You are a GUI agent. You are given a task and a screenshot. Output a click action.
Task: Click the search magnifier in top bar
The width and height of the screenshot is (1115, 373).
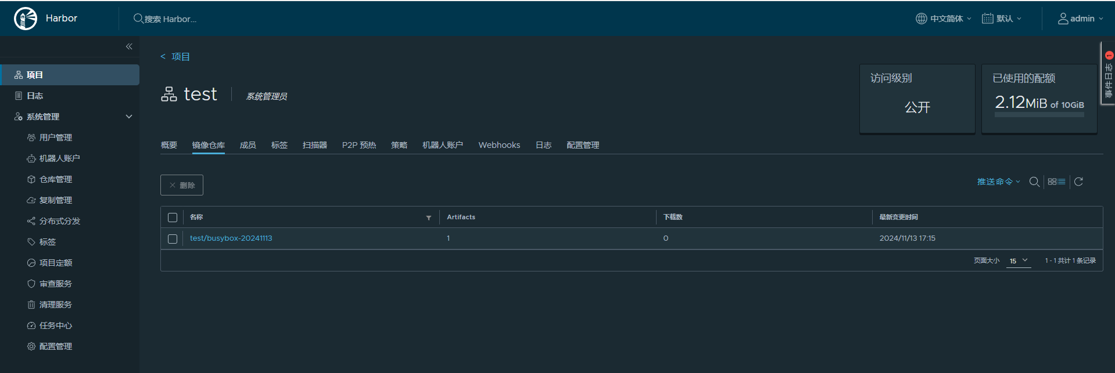click(x=138, y=19)
